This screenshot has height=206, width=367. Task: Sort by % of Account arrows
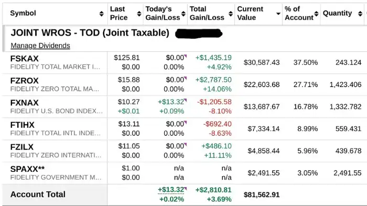(316, 14)
